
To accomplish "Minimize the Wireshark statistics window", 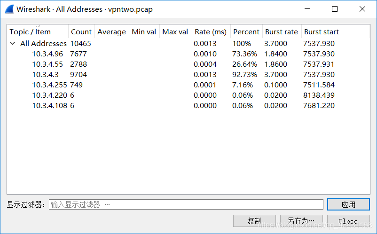I will 307,9.
